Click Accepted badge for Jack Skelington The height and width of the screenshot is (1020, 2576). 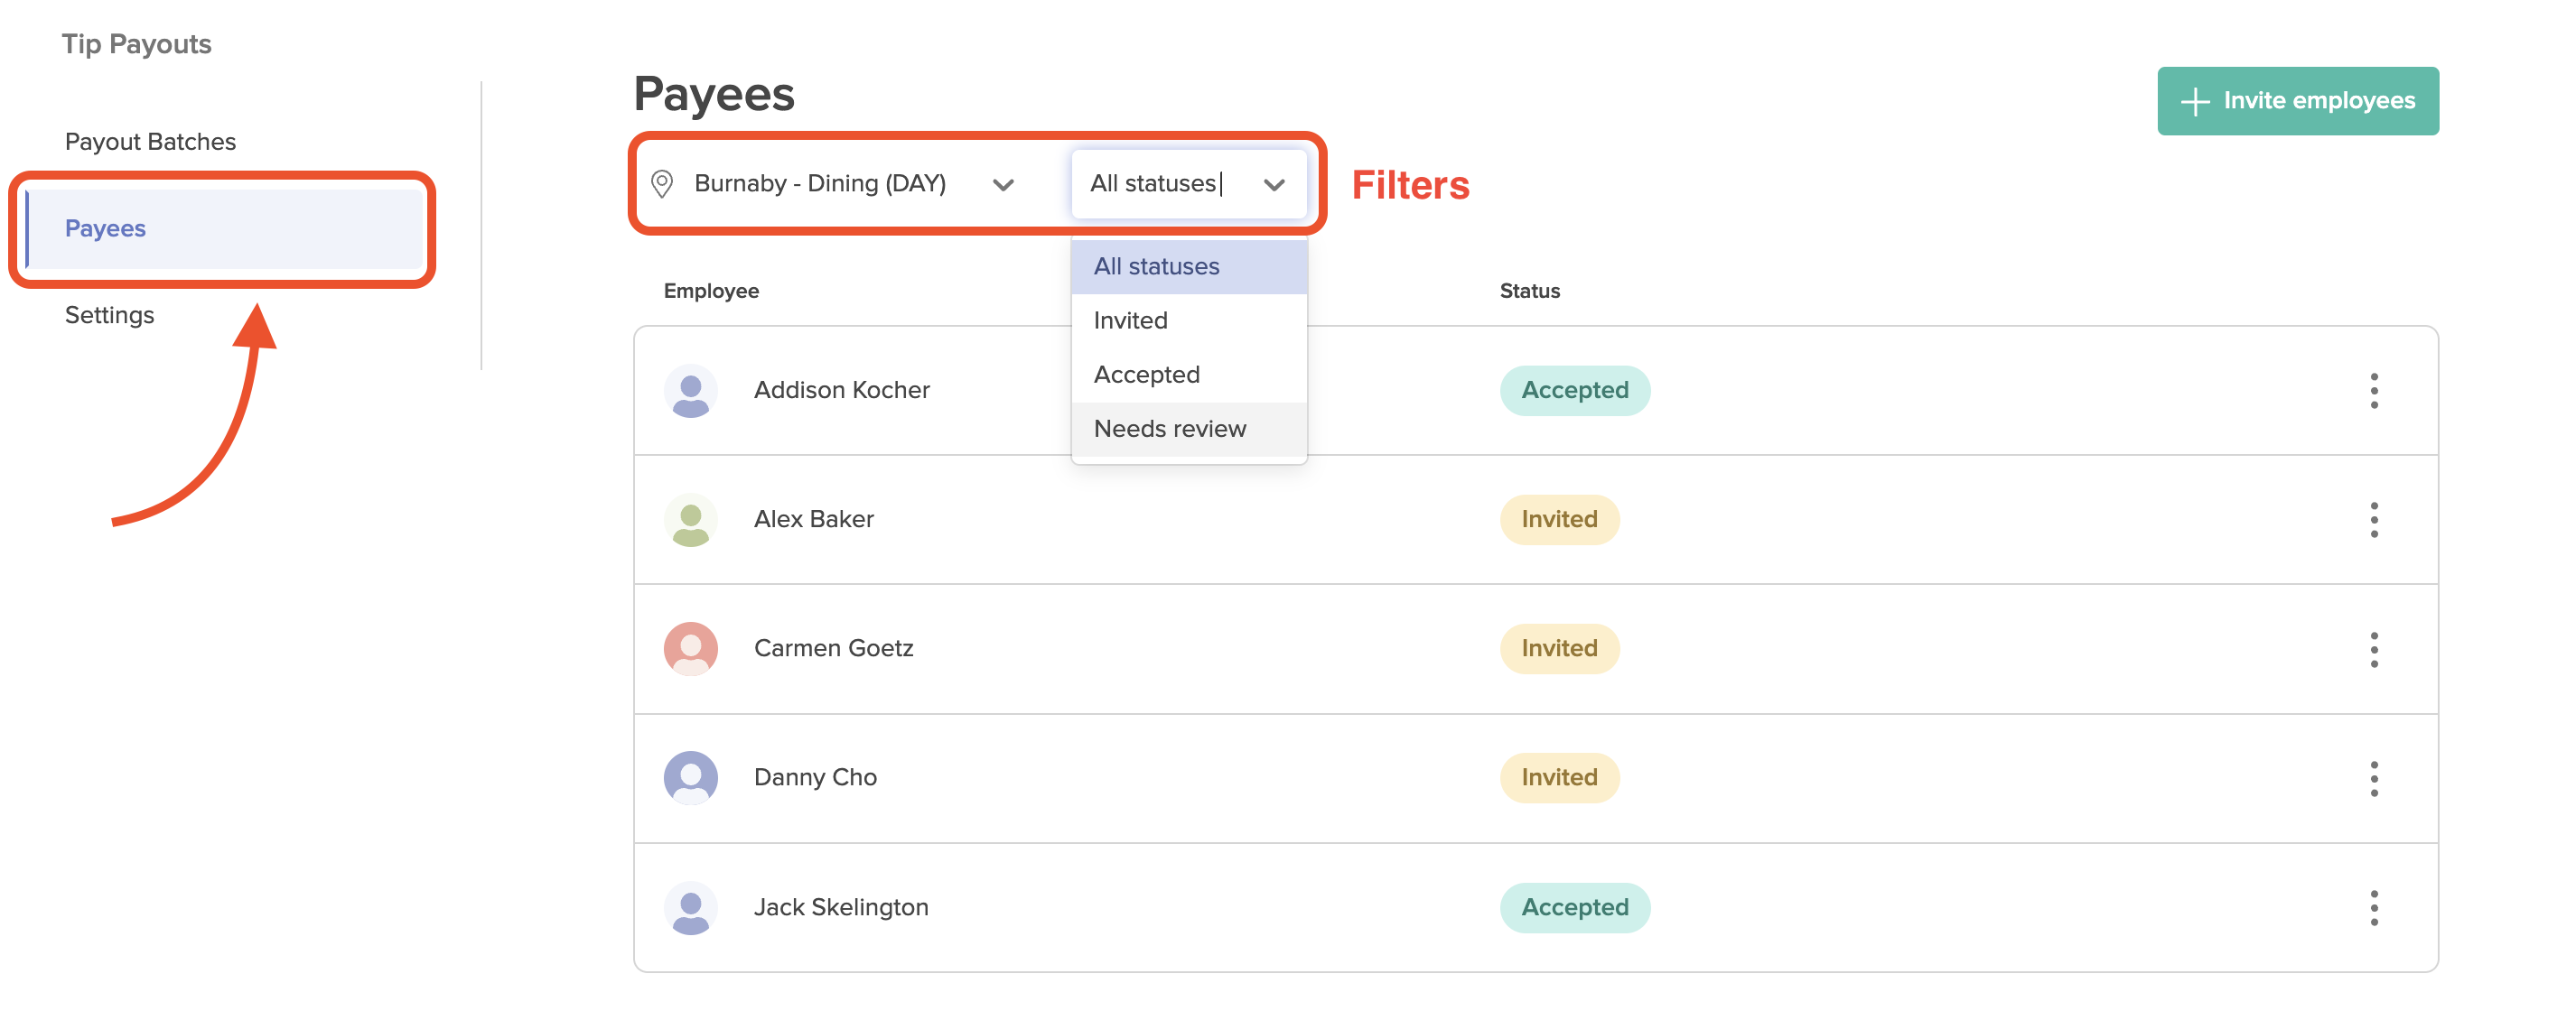tap(1574, 907)
